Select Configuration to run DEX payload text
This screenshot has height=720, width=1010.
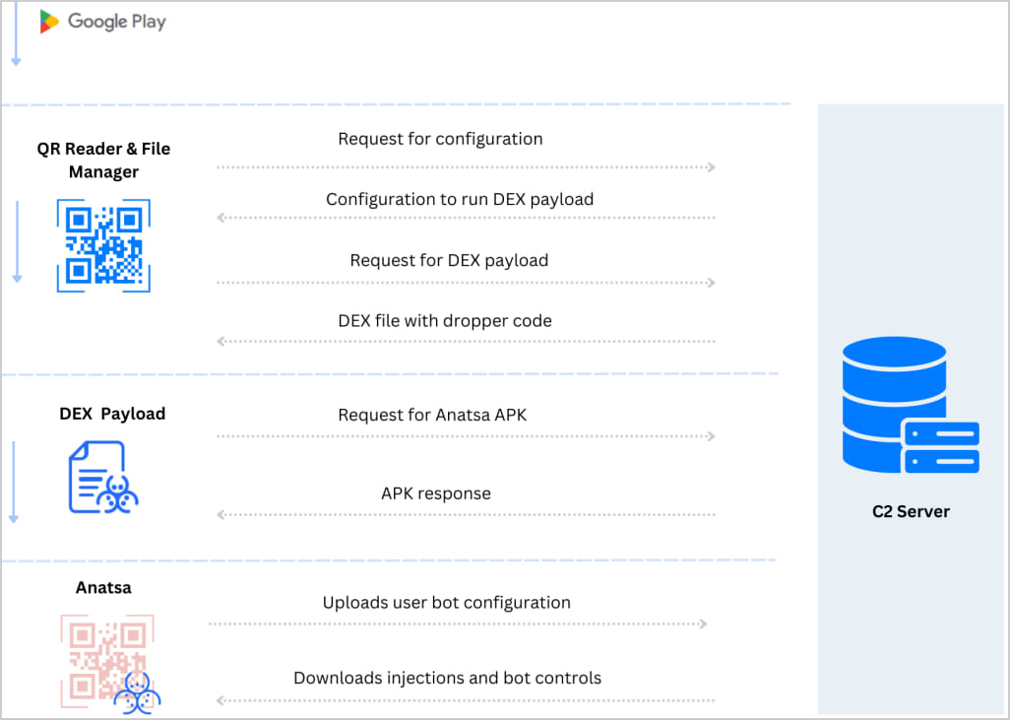point(460,199)
